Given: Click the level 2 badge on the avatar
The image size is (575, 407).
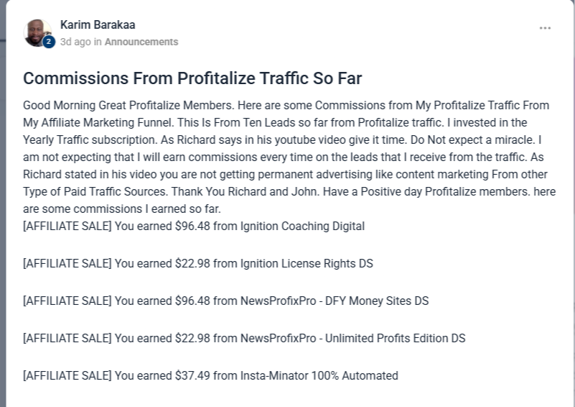Looking at the screenshot, I should click(x=49, y=42).
